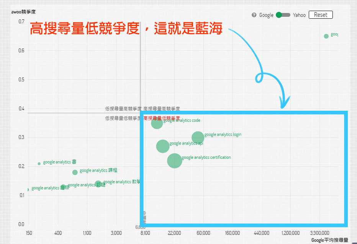Viewport: 357px width, 244px height.
Task: Select the google analytics code bubble
Action: [157, 123]
